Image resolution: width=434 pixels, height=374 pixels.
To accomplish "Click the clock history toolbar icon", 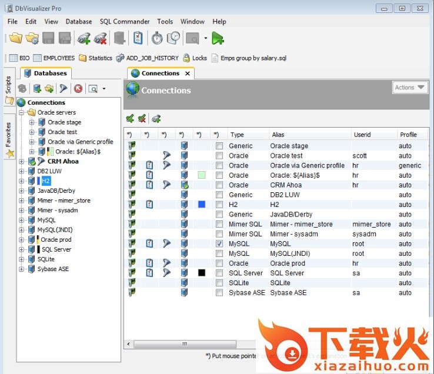I will [173, 38].
